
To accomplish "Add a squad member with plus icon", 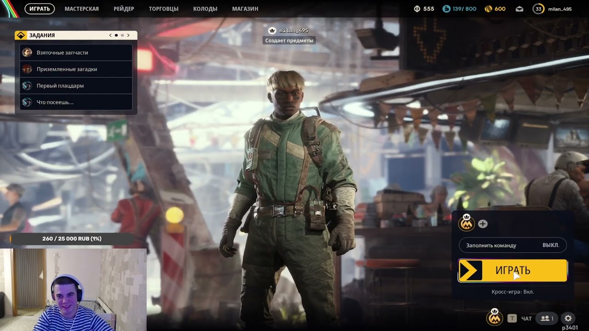I will pos(483,224).
